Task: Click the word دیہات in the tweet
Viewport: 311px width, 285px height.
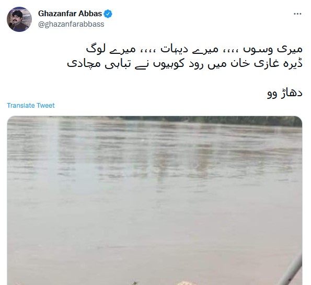Action: pos(174,49)
